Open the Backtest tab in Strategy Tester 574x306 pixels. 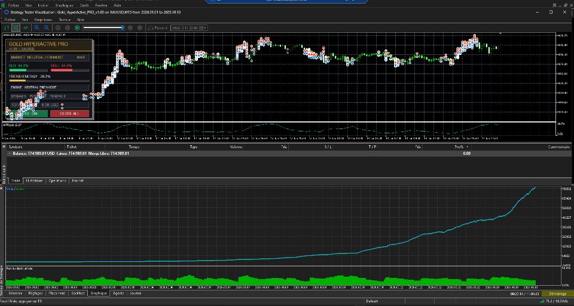pyautogui.click(x=78, y=293)
